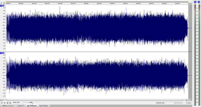Switch to the Sound 74 tab

click(21, 106)
